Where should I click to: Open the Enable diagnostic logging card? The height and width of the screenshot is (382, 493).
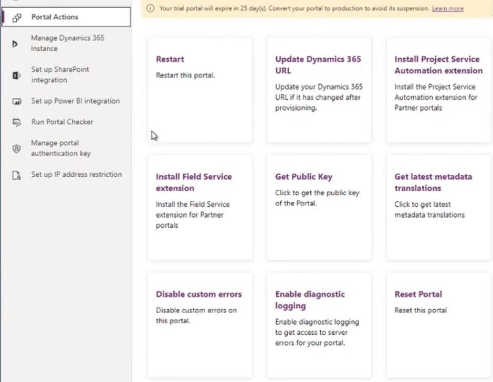(x=319, y=325)
